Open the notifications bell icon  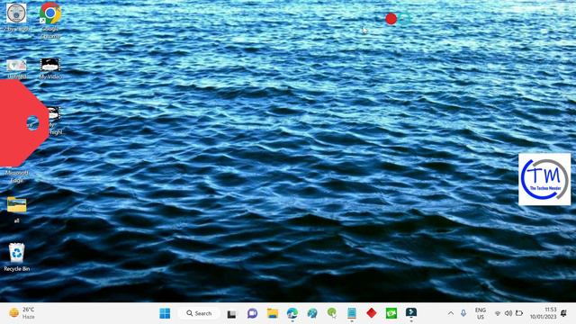563,313
